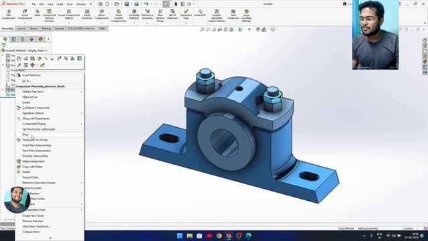Open Google Chrome from taskbar
Image resolution: width=428 pixels, height=241 pixels.
coord(219,236)
